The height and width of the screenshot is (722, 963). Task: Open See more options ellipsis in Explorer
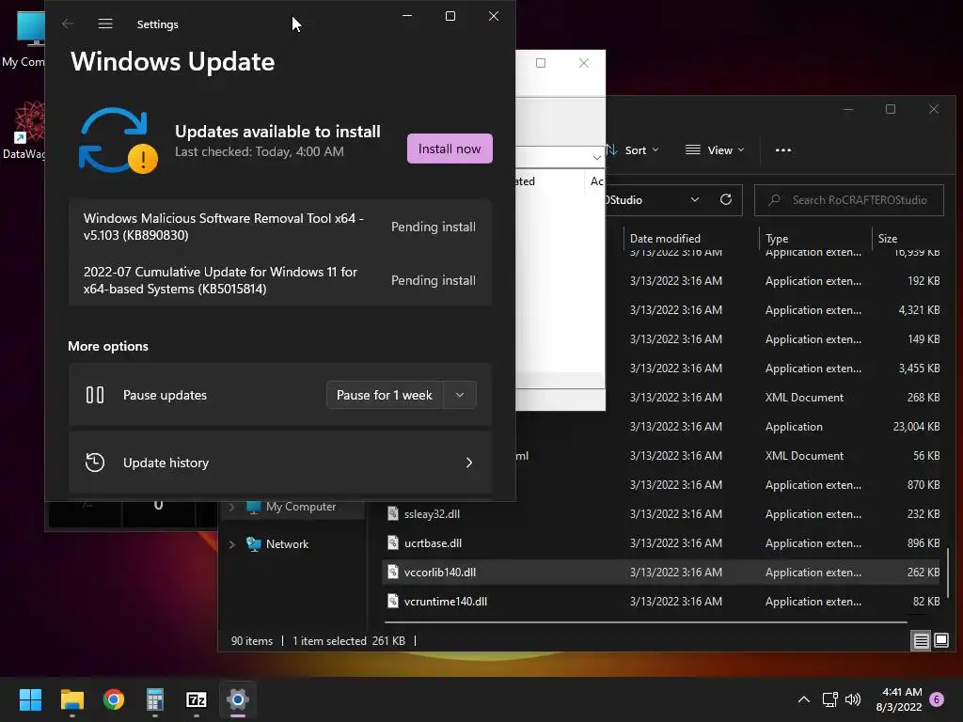coord(783,149)
